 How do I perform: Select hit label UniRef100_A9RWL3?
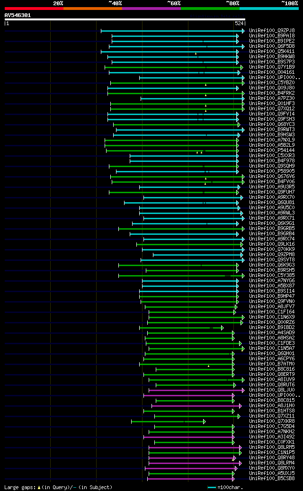(x=272, y=213)
